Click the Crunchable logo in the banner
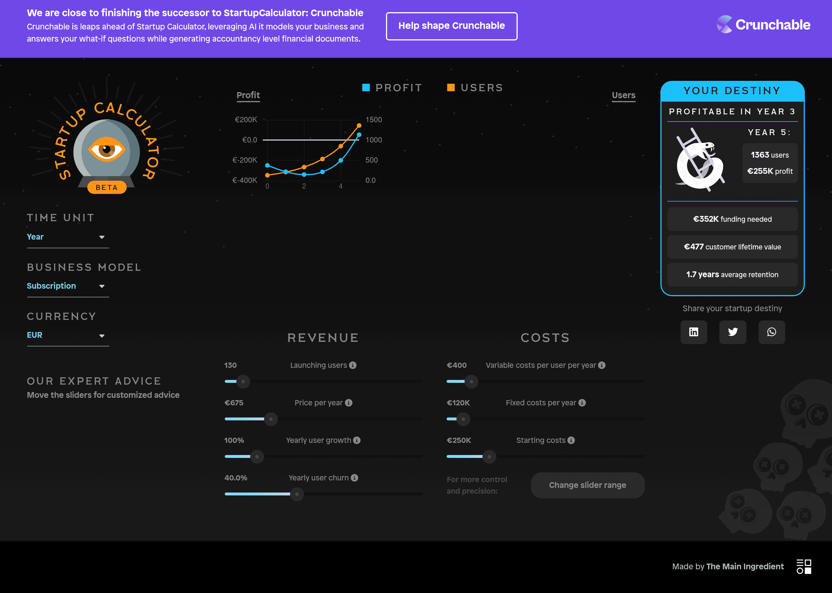 tap(763, 25)
